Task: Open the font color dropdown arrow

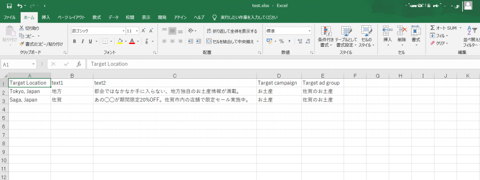Action: 138,41
